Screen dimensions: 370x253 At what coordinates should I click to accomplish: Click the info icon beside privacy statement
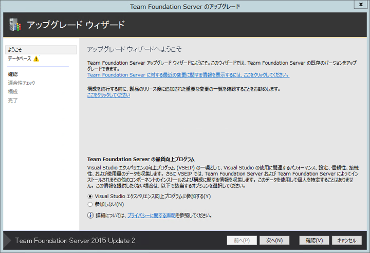[90, 216]
